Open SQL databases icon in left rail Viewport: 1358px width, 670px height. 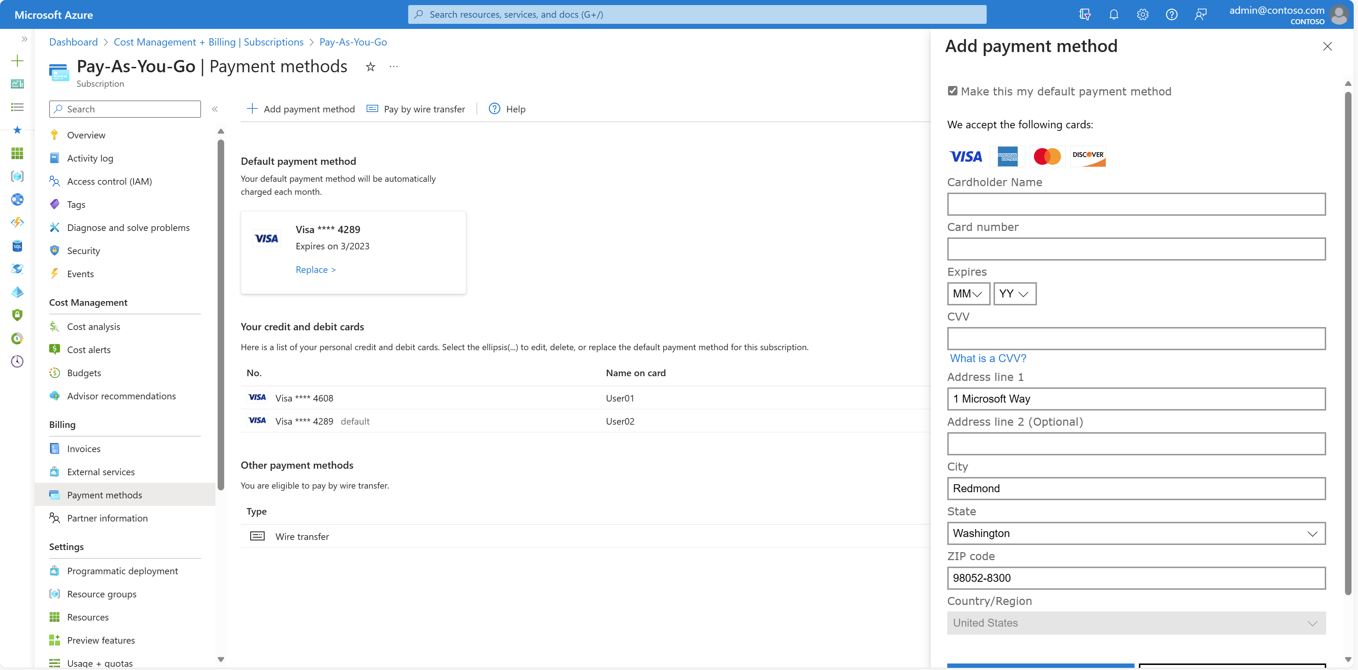pos(17,246)
